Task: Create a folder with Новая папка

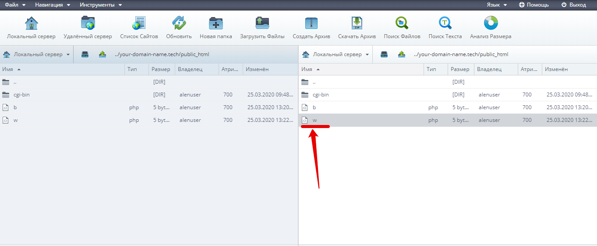Action: 216,23
